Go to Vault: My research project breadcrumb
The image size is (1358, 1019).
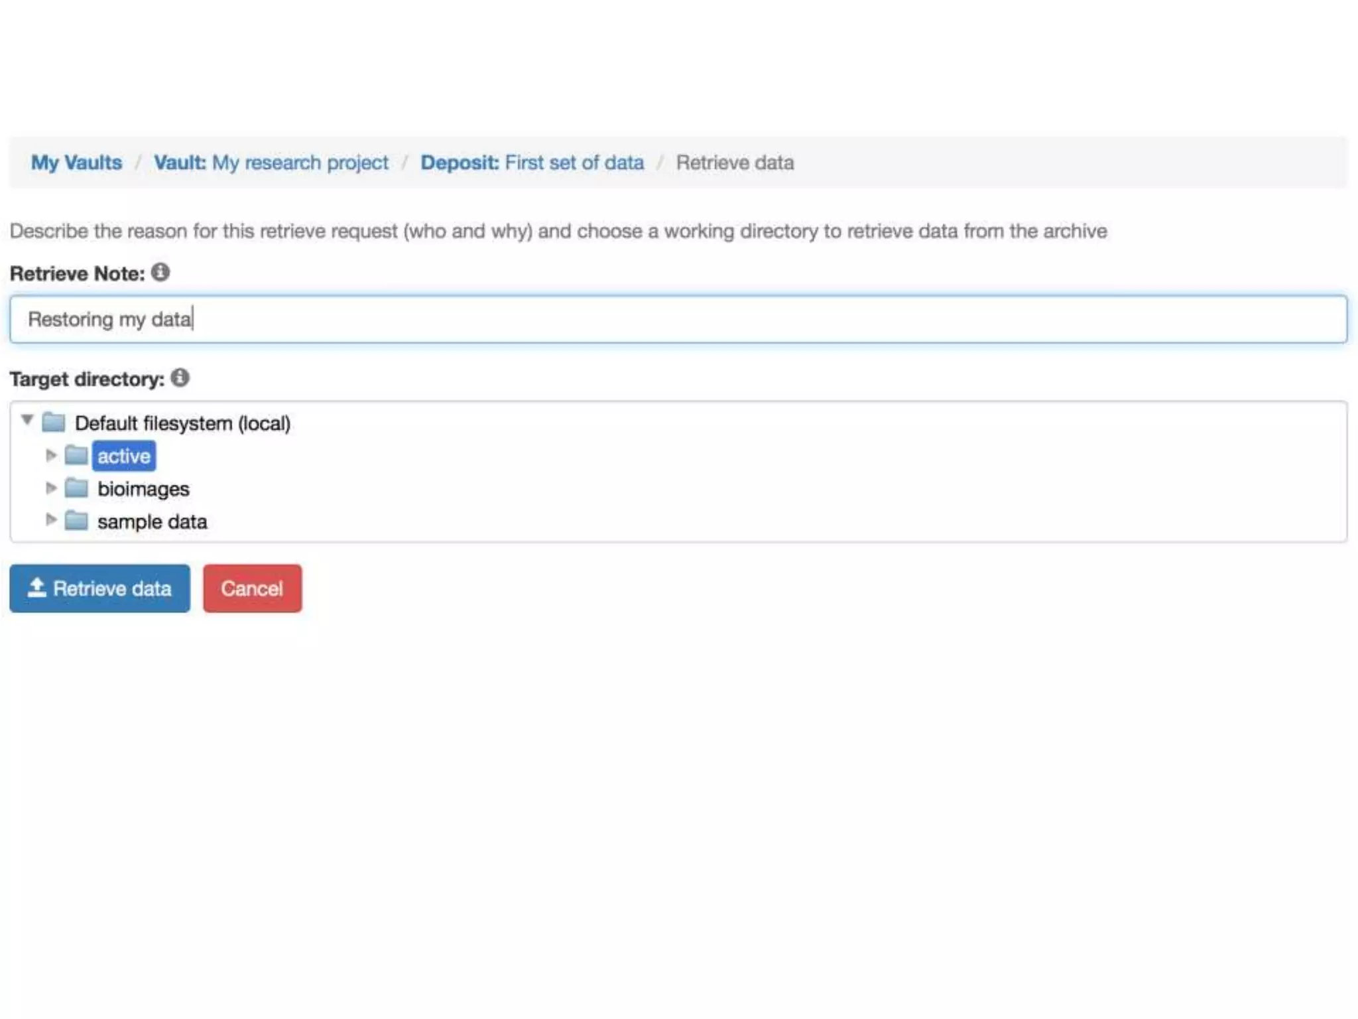[271, 163]
